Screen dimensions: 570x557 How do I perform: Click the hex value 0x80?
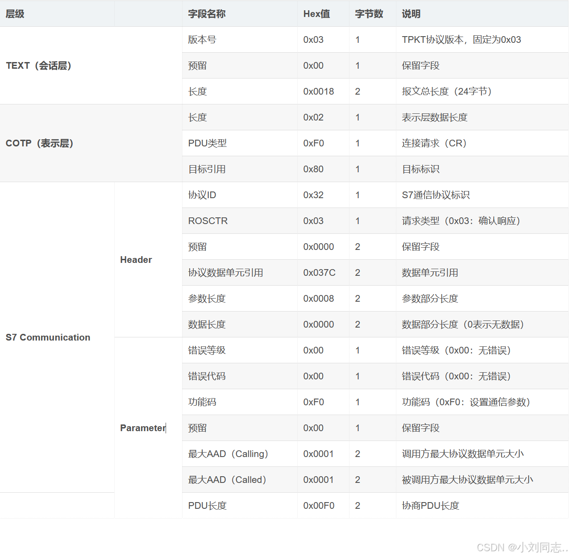[x=313, y=169]
